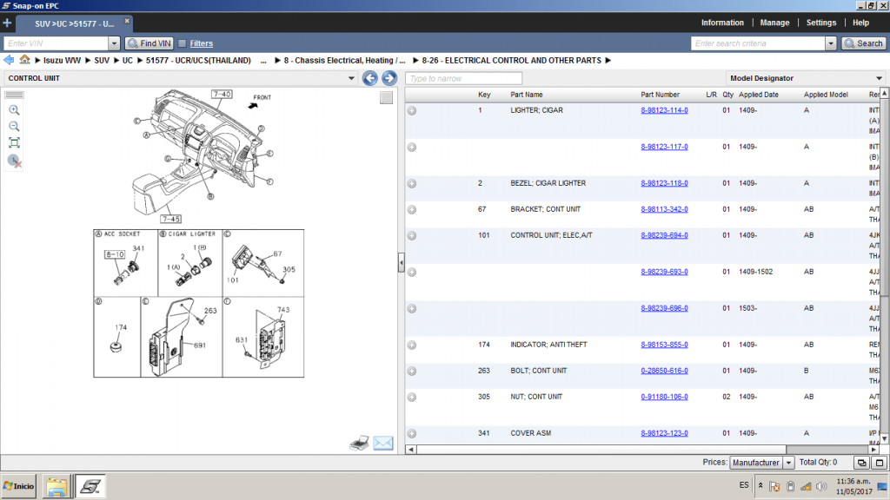Collapse the diagram panel splitter

(402, 263)
